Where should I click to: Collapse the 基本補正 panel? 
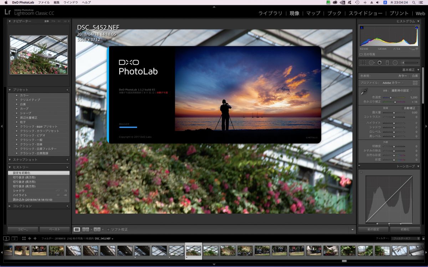(x=418, y=70)
